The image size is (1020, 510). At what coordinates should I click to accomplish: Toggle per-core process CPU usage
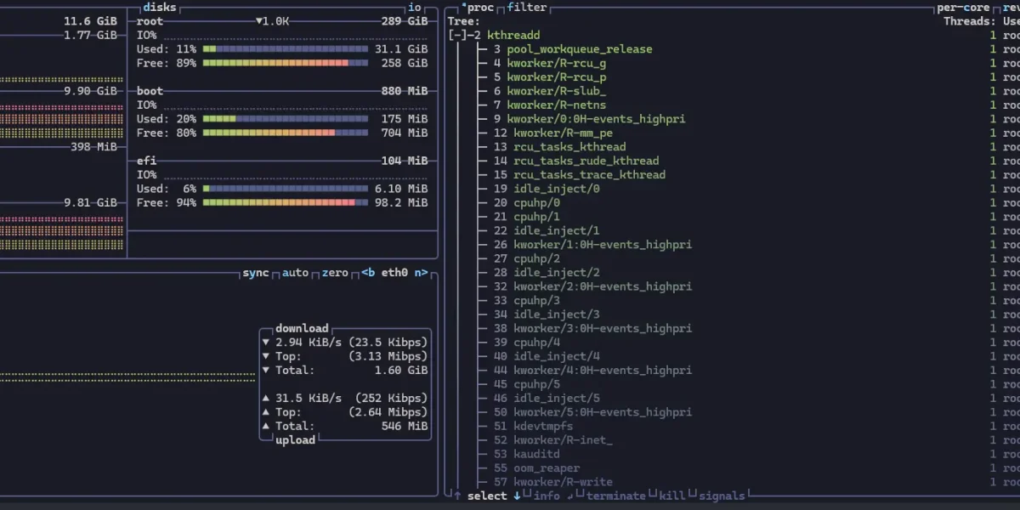coord(963,8)
